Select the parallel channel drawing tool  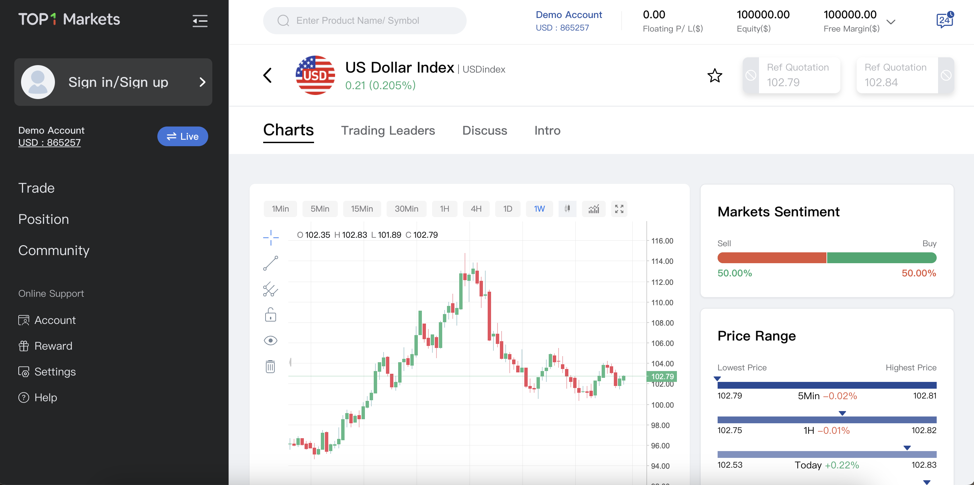271,289
